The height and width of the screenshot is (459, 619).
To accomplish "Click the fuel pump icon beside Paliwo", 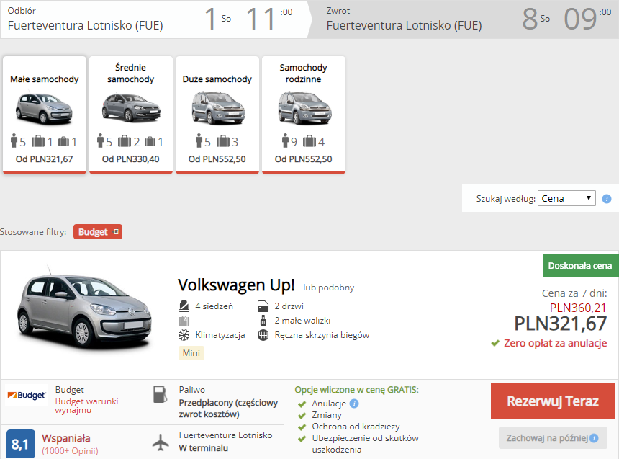I will [161, 394].
